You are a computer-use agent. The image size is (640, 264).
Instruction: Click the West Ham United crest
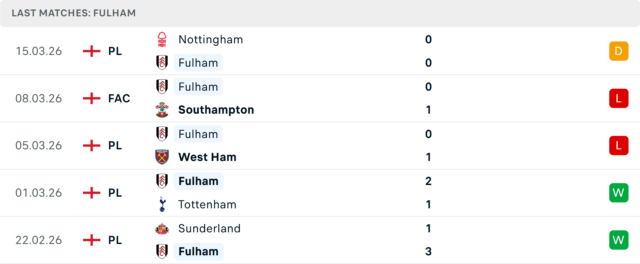tap(162, 157)
